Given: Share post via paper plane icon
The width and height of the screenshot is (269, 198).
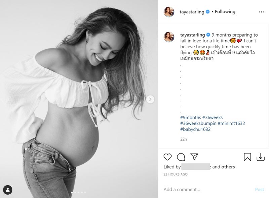Looking at the screenshot, I should pyautogui.click(x=194, y=157).
